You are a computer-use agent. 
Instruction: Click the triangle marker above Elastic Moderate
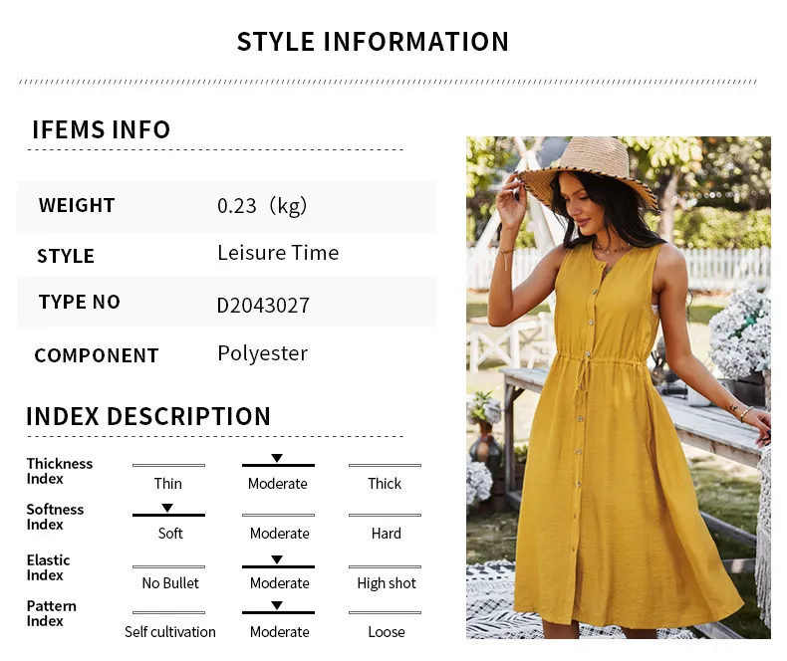[x=277, y=559]
